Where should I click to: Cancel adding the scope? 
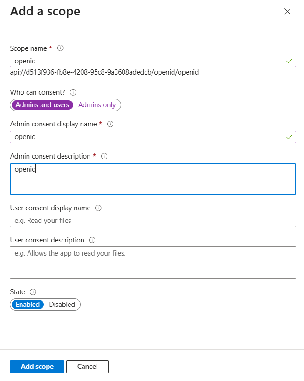(87, 367)
